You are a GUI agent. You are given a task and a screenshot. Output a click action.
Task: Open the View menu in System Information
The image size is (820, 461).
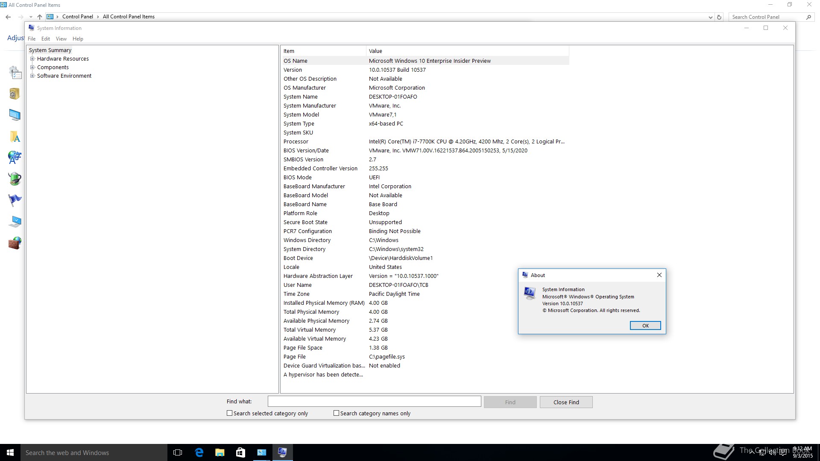pyautogui.click(x=61, y=39)
